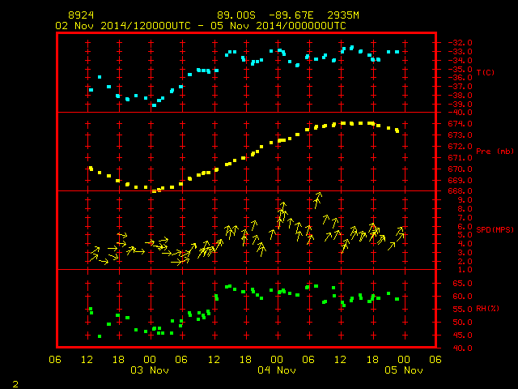Click the 674.0 pressure scale value
The image size is (518, 389).
[x=460, y=124]
